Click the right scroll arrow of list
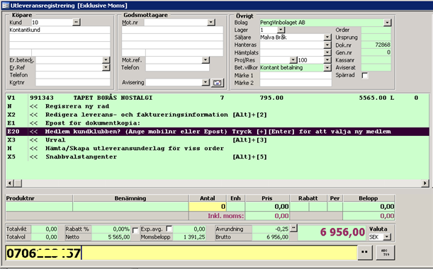This screenshot has height=269, width=433. point(424,183)
